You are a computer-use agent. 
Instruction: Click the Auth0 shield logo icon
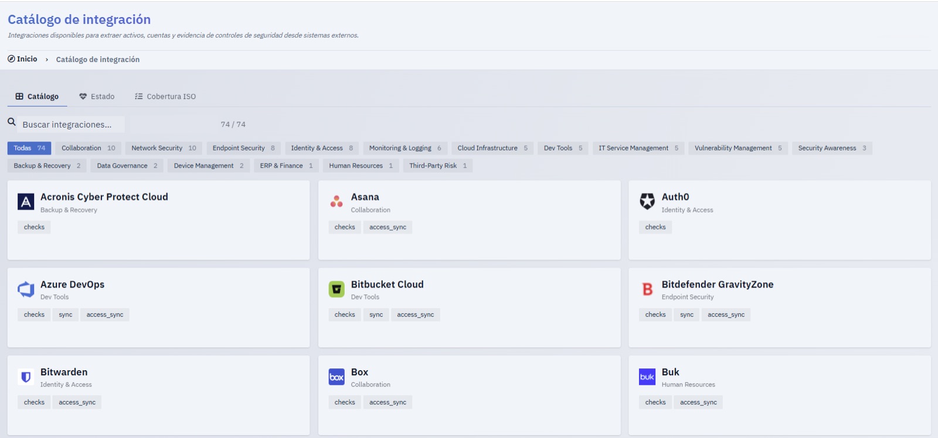(647, 202)
